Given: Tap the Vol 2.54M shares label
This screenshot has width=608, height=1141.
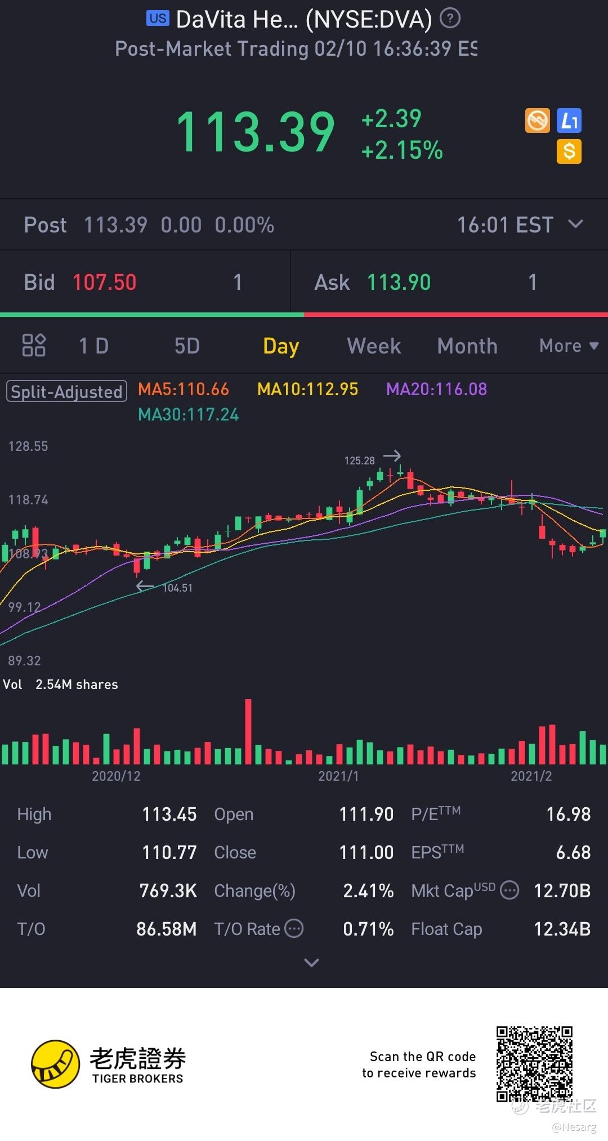Looking at the screenshot, I should coord(61,684).
